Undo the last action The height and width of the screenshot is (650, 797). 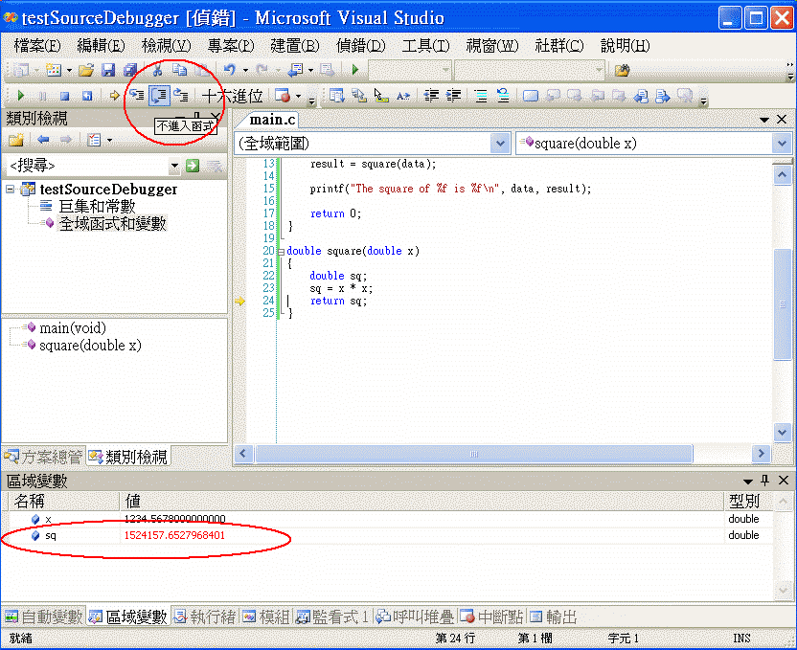click(x=230, y=70)
